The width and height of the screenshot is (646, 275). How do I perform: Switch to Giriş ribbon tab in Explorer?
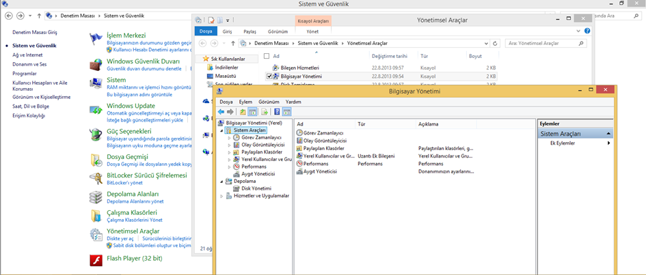coord(228,31)
